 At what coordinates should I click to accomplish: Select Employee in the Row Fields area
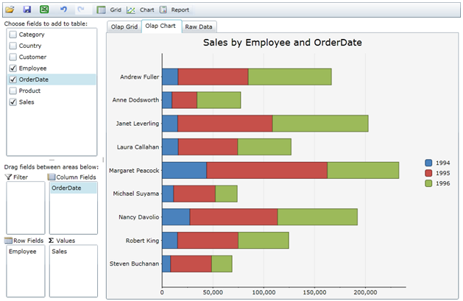tap(22, 252)
